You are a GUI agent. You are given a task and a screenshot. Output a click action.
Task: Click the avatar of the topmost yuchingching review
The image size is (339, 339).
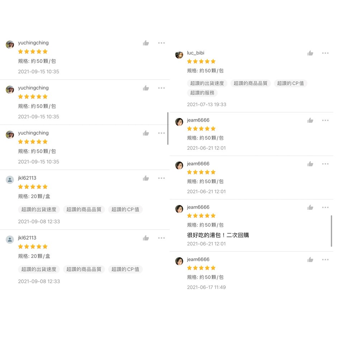10,44
